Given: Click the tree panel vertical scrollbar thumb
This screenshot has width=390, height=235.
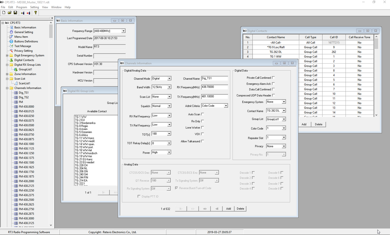Looking at the screenshot, I should click(51, 31).
